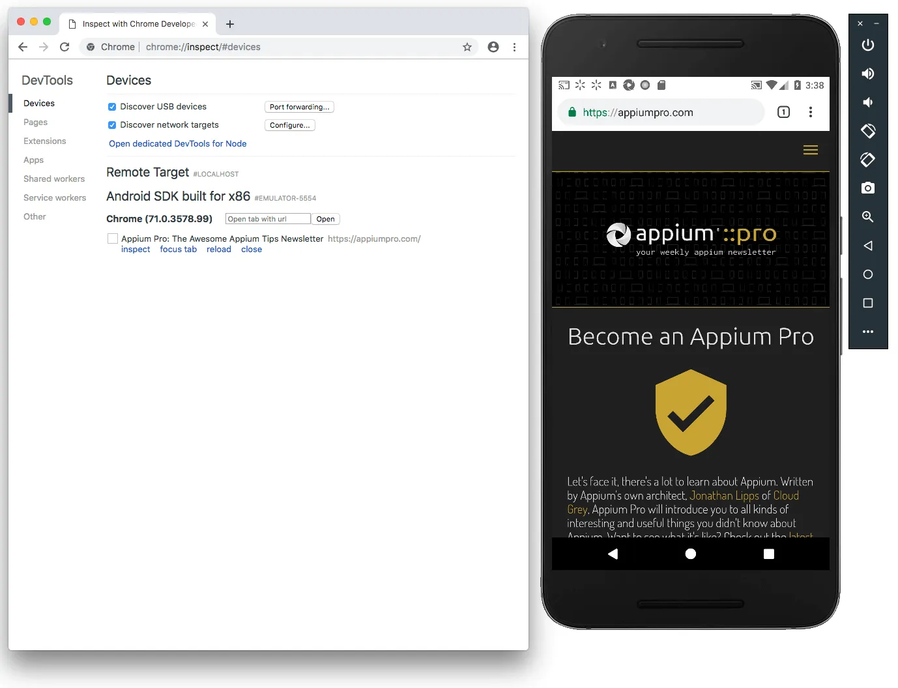Image resolution: width=898 pixels, height=688 pixels.
Task: Click reload link under Appium Pro
Action: click(x=219, y=250)
